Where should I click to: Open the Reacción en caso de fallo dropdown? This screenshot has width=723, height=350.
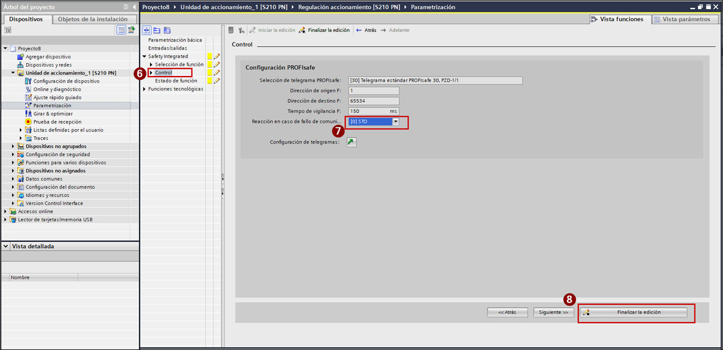point(395,122)
